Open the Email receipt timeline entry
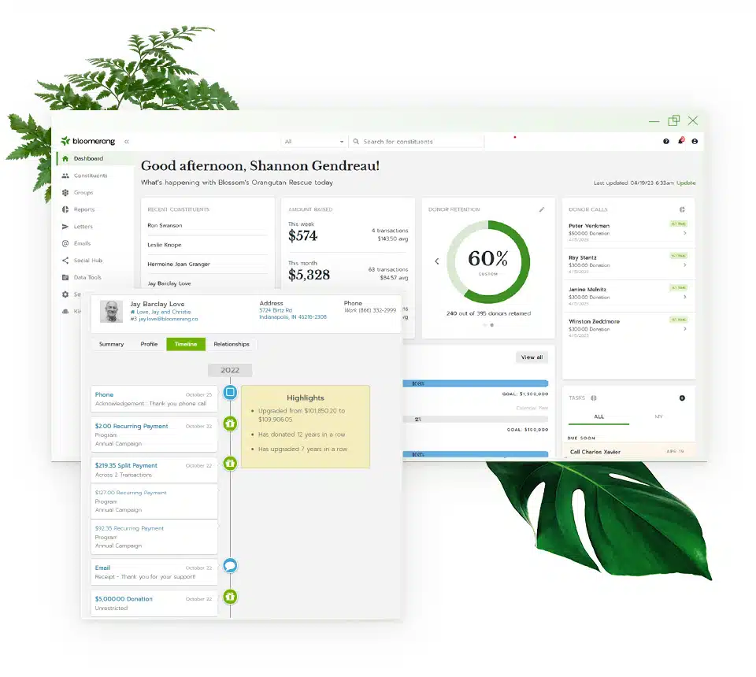The height and width of the screenshot is (677, 756). [x=154, y=572]
